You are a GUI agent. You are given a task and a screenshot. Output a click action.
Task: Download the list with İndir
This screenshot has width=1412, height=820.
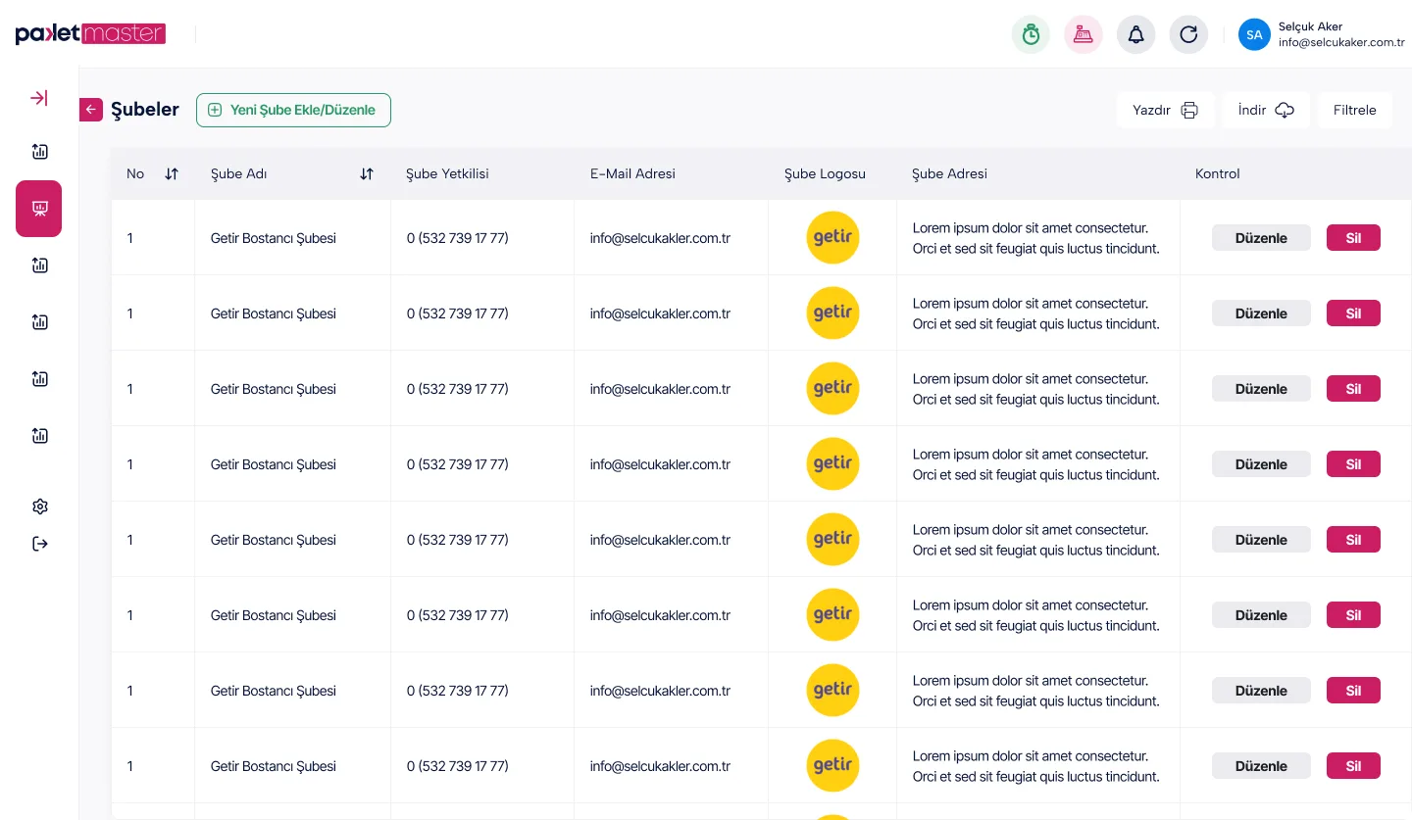(x=1266, y=110)
